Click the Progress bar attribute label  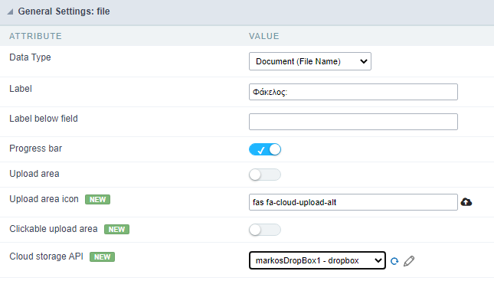35,149
